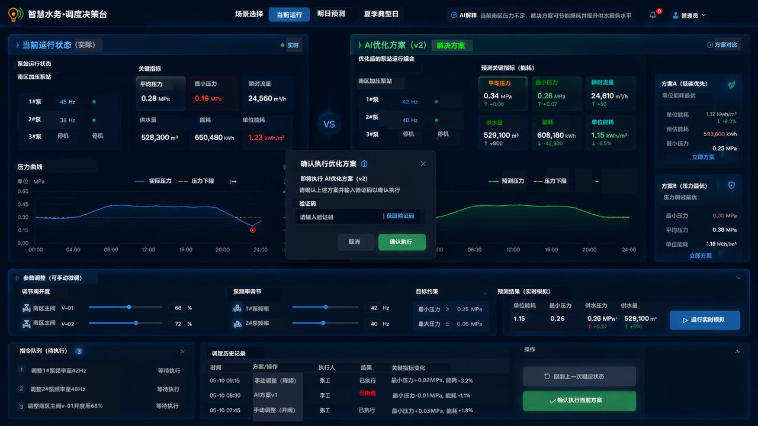
Task: Click 确认执行当前方案 button
Action: (x=579, y=401)
